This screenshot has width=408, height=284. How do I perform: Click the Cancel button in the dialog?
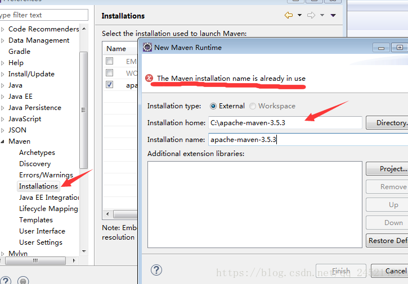389,271
